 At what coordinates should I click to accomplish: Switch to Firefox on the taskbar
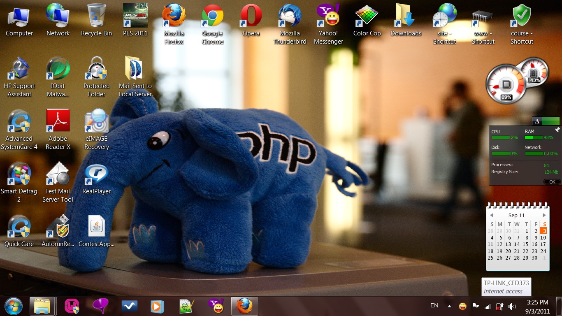(244, 306)
